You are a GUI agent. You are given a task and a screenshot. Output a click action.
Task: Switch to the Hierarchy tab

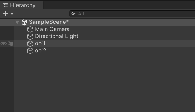click(22, 5)
